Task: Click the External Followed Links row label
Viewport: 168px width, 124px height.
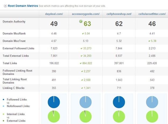Action: (x=19, y=48)
